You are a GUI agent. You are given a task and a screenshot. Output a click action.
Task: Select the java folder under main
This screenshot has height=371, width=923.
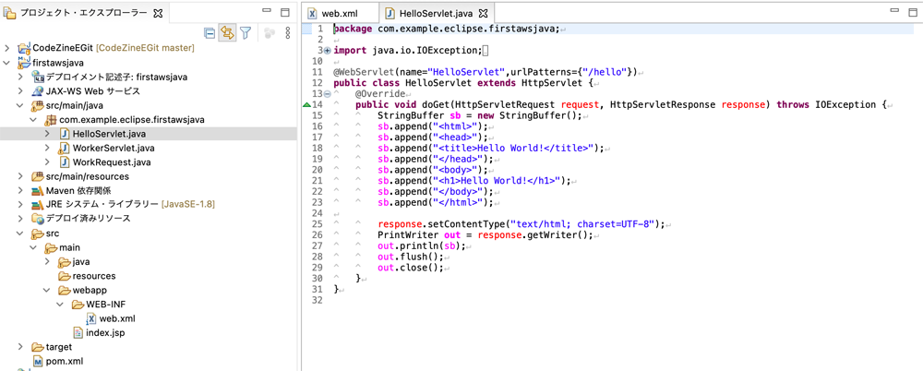point(81,261)
